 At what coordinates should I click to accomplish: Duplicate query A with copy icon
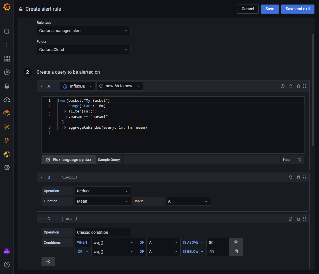[291, 86]
